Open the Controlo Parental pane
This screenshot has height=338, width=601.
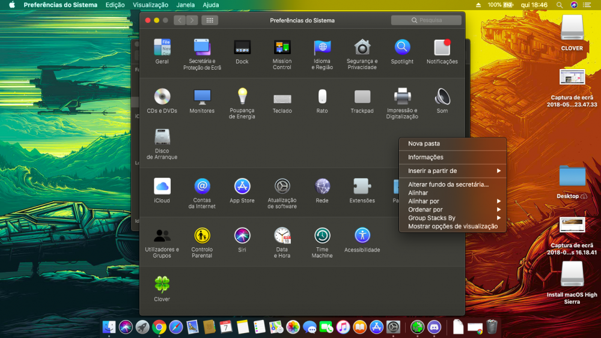point(202,243)
